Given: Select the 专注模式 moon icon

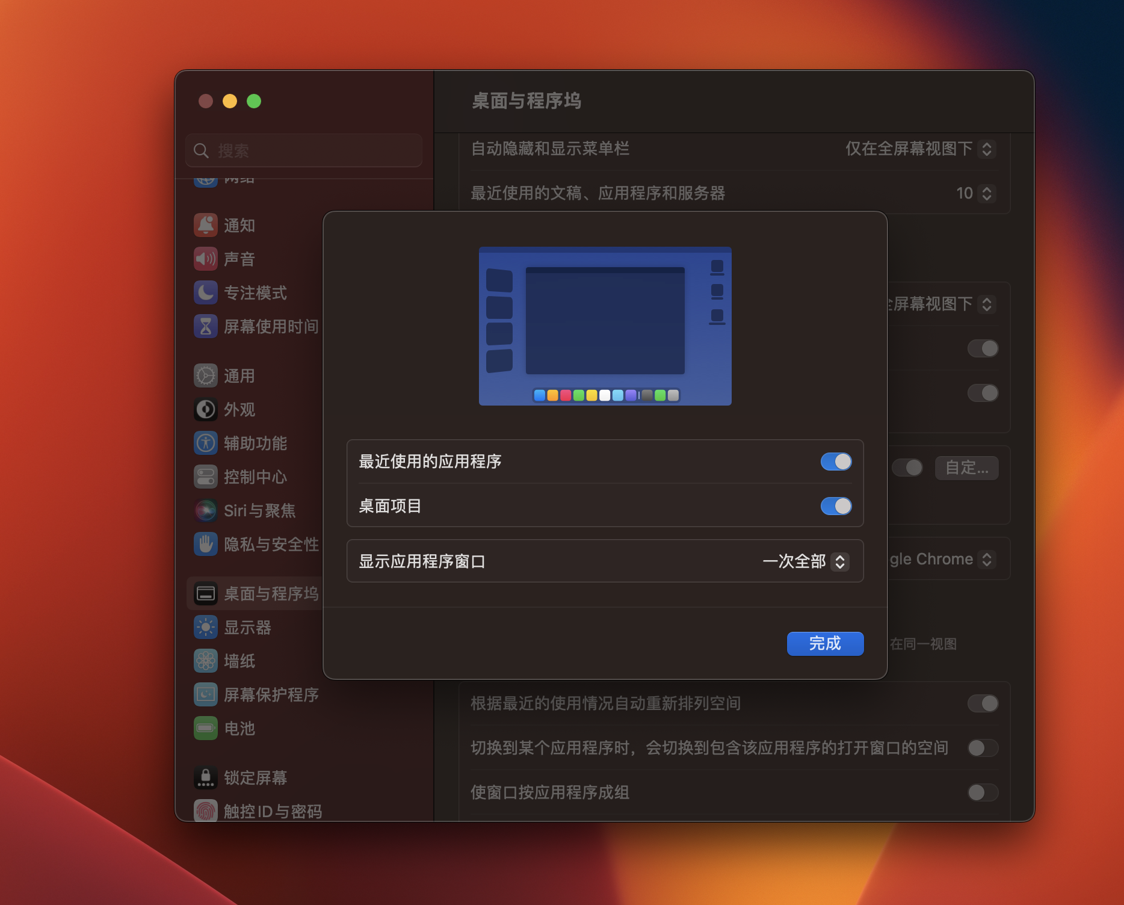Looking at the screenshot, I should [x=206, y=292].
